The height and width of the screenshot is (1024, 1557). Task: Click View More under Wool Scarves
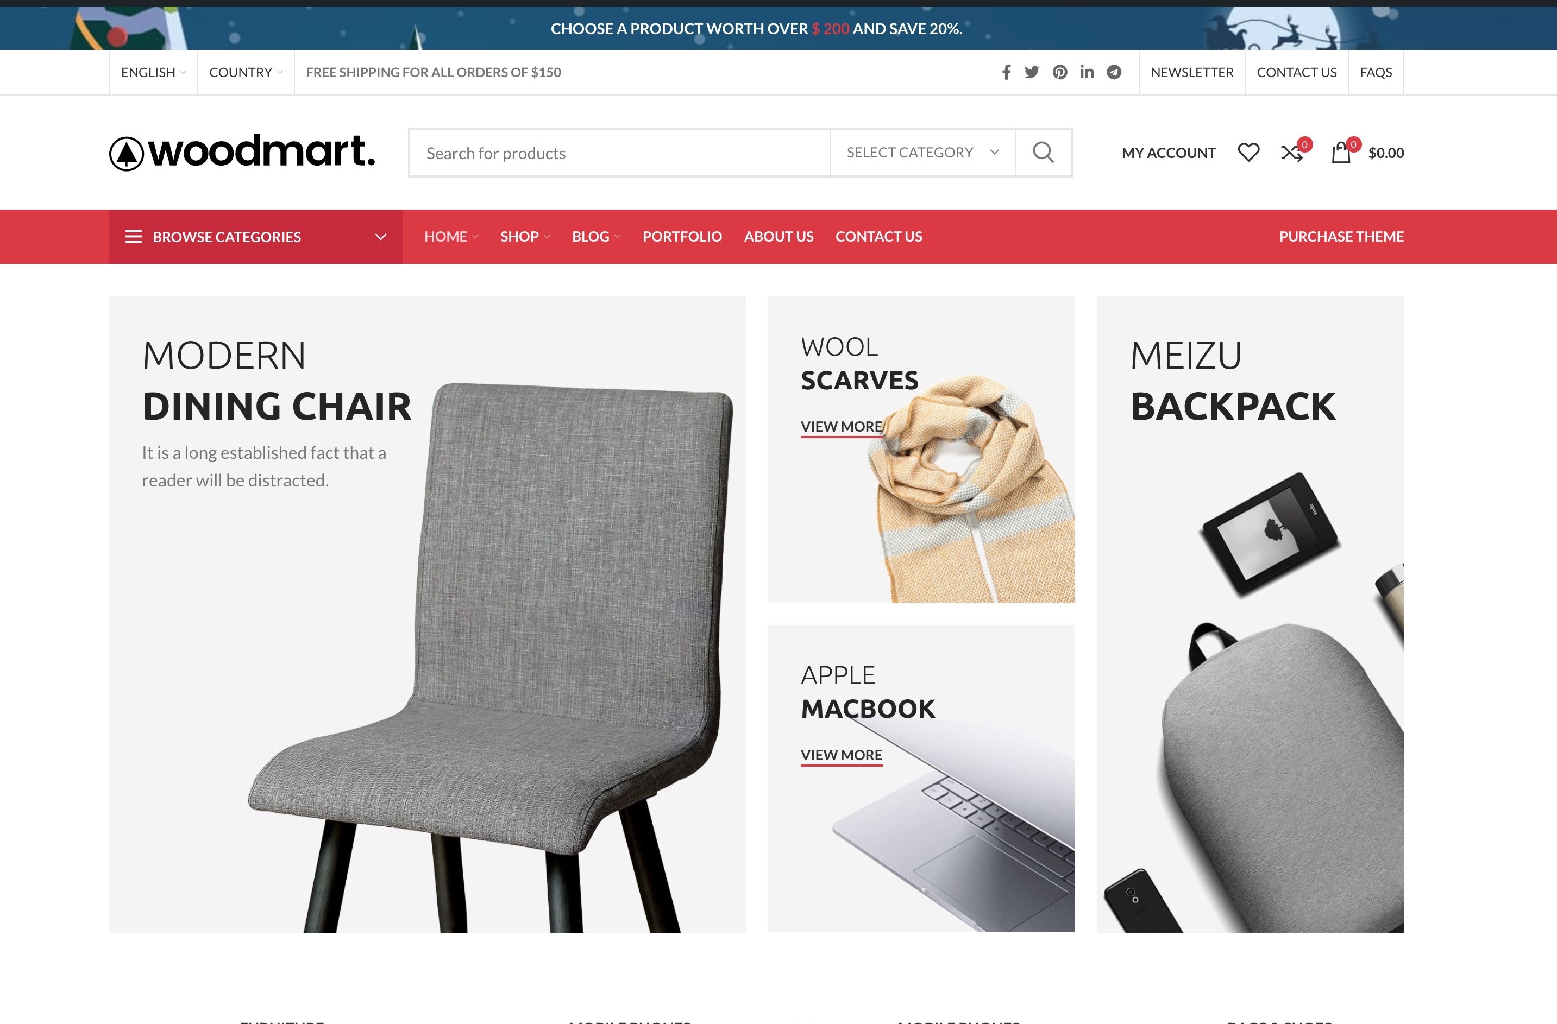842,427
